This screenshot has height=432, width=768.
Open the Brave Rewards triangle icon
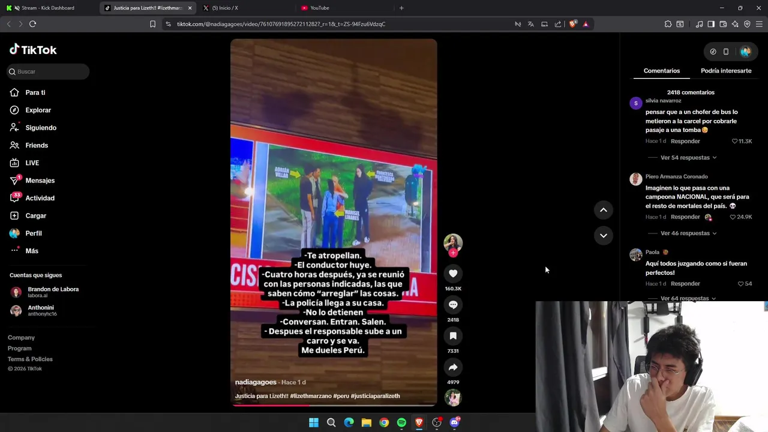(586, 24)
